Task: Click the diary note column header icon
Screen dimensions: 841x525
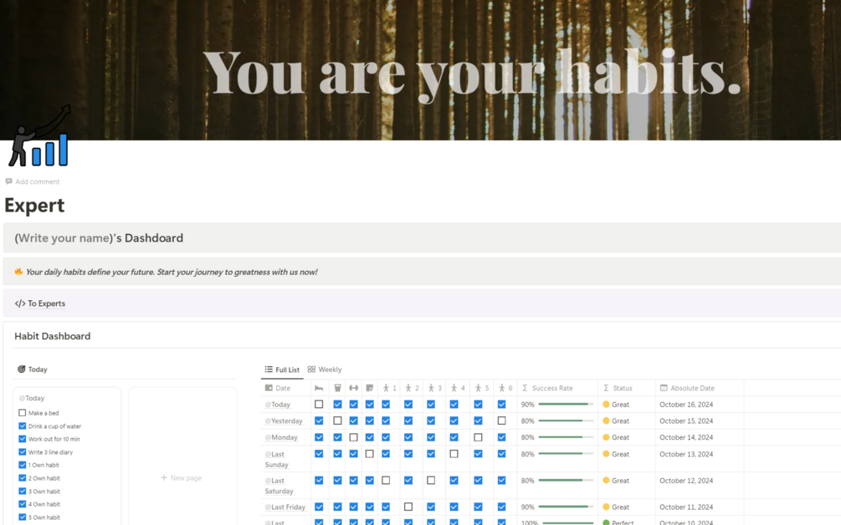Action: 370,388
